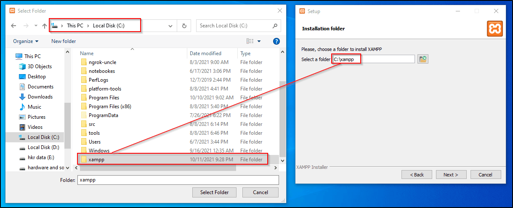Click the Refresh button beside address bar

click(x=184, y=26)
